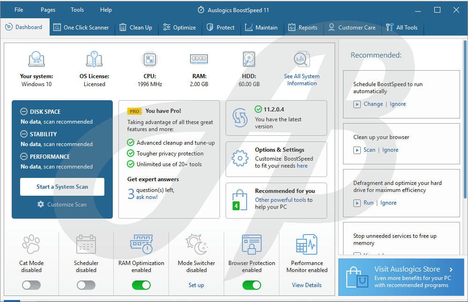
Task: Enable the Cat Mode toggle
Action: [x=31, y=285]
